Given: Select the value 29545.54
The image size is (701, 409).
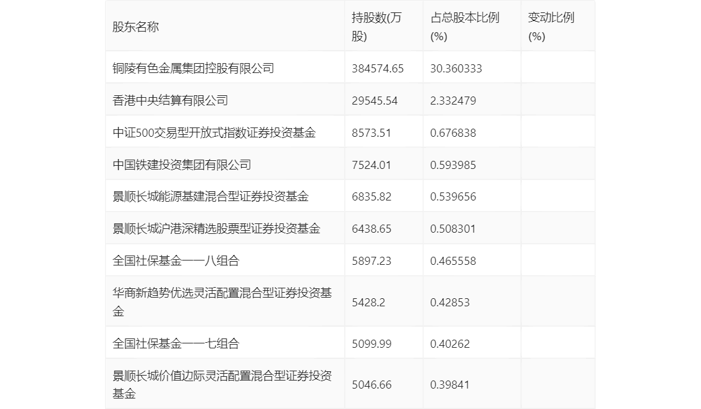Looking at the screenshot, I should click(374, 101).
